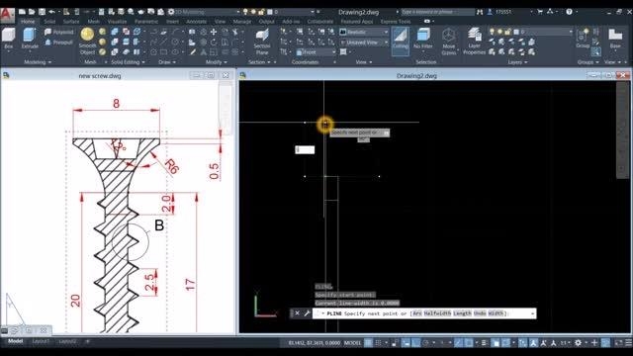Select the Box solid tool
The height and width of the screenshot is (356, 633).
(x=9, y=39)
